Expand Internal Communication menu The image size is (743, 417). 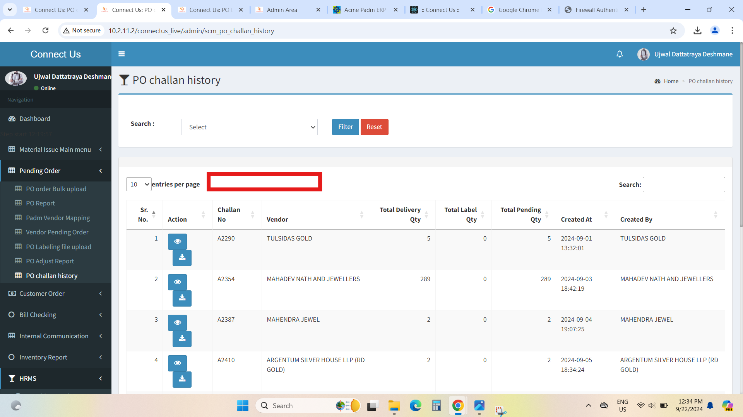click(x=55, y=336)
